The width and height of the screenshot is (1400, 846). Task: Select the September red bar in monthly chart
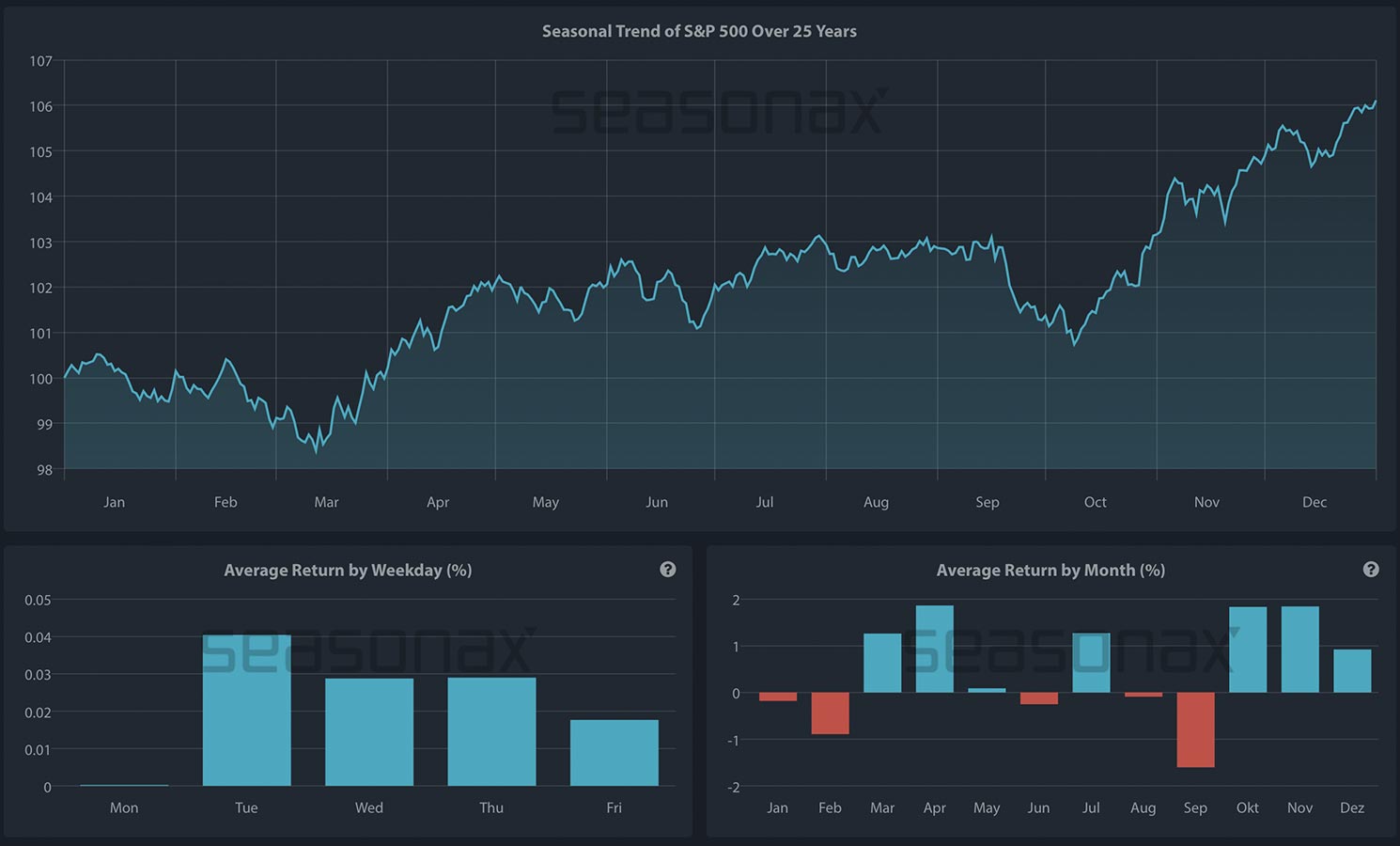click(x=1195, y=730)
